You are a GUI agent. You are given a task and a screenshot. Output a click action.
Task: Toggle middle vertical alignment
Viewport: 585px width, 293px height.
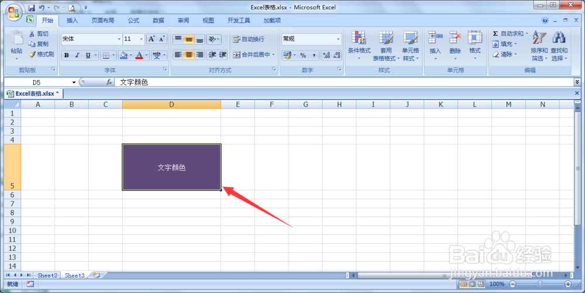point(189,39)
